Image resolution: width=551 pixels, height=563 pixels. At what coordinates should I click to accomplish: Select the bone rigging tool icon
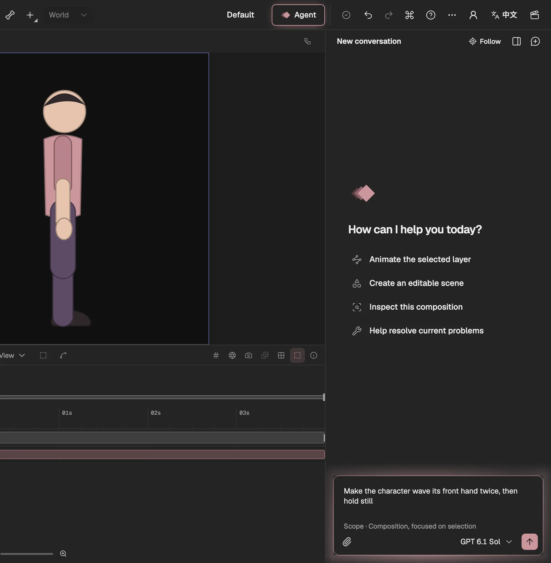tap(10, 15)
